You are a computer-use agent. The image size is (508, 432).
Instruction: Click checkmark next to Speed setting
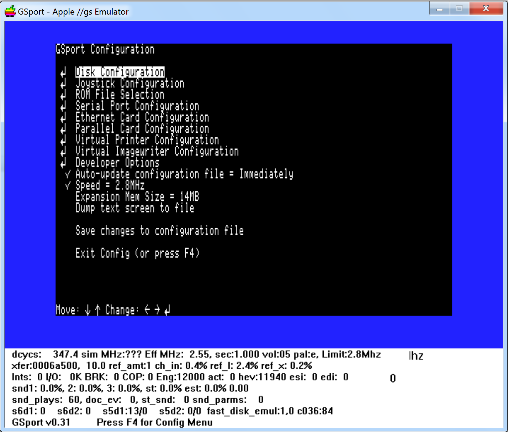point(68,186)
